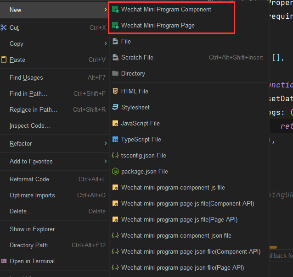Select Wechat page js file(Page API)

click(x=189, y=219)
